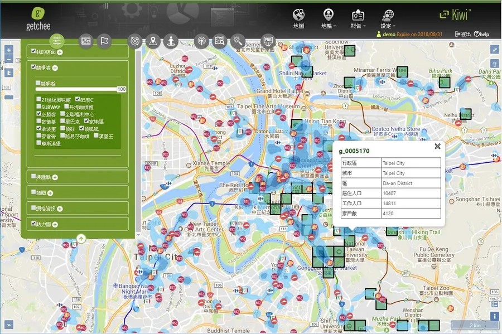This screenshot has width=502, height=334.
Task: Uncheck the top 競爭者 section checkbox
Action: click(33, 66)
